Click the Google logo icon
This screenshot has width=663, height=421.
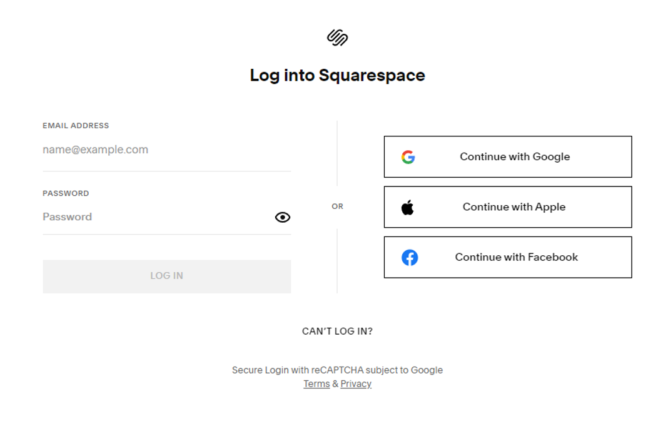[408, 157]
